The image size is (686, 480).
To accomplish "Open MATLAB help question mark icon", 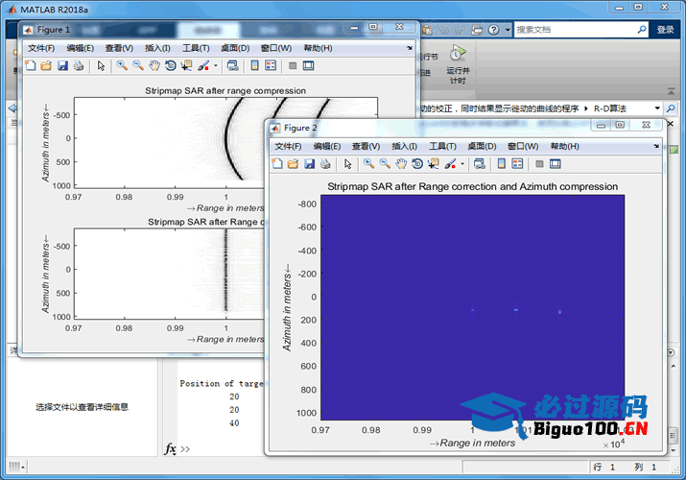I will click(x=494, y=30).
